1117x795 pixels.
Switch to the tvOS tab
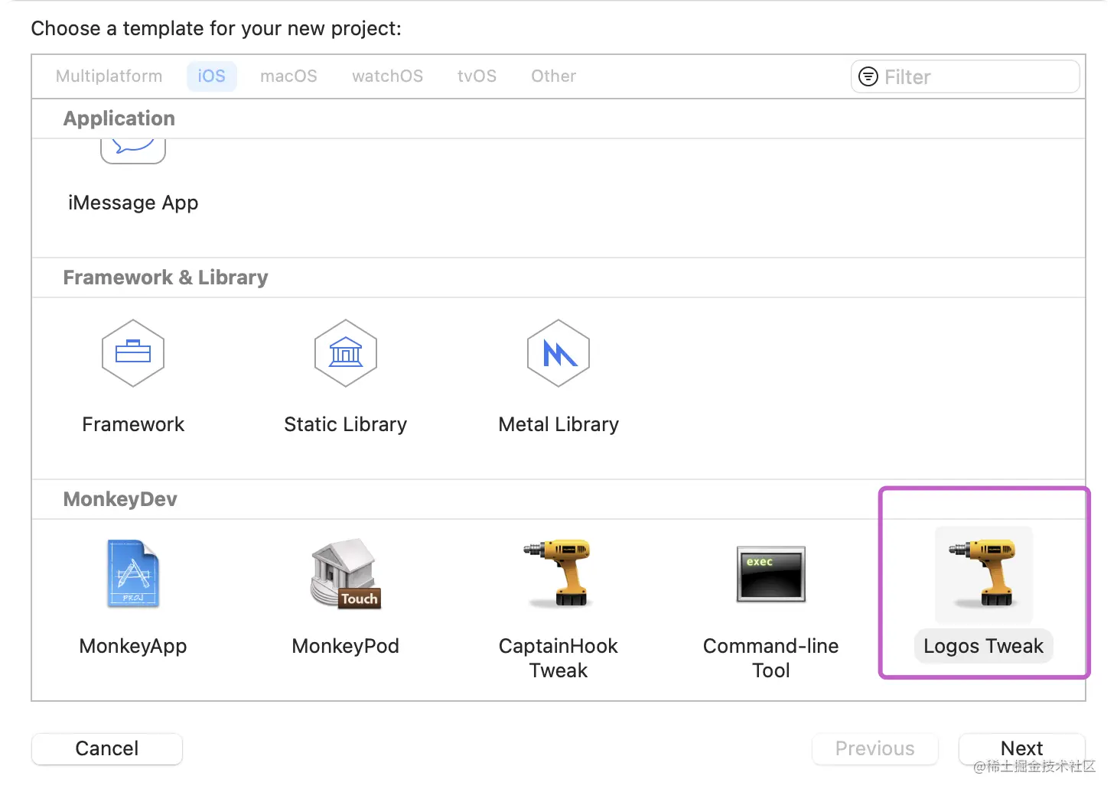pos(477,76)
